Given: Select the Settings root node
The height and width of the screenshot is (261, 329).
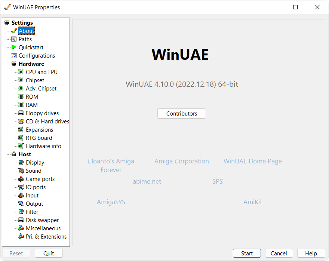Looking at the screenshot, I should 22,23.
